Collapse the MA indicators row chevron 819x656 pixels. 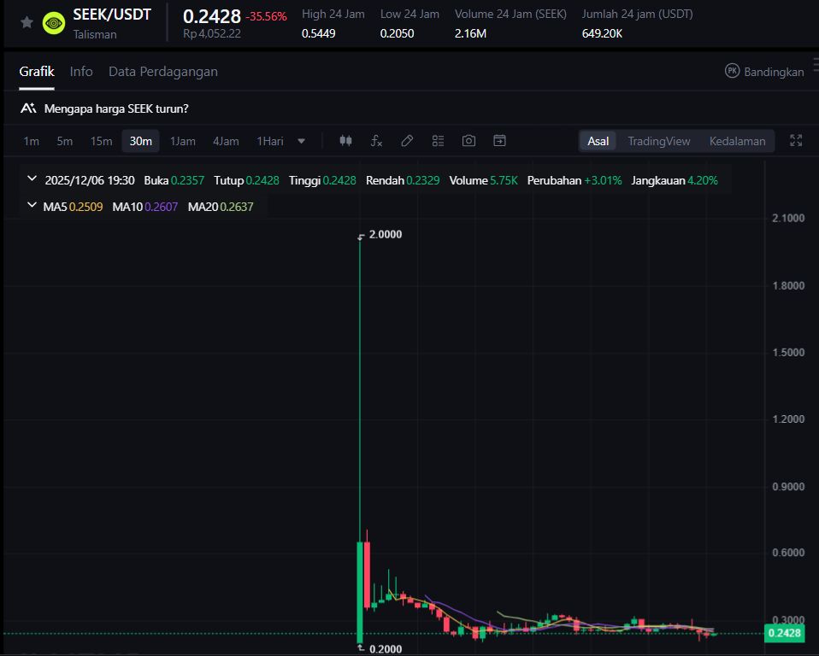[x=32, y=206]
